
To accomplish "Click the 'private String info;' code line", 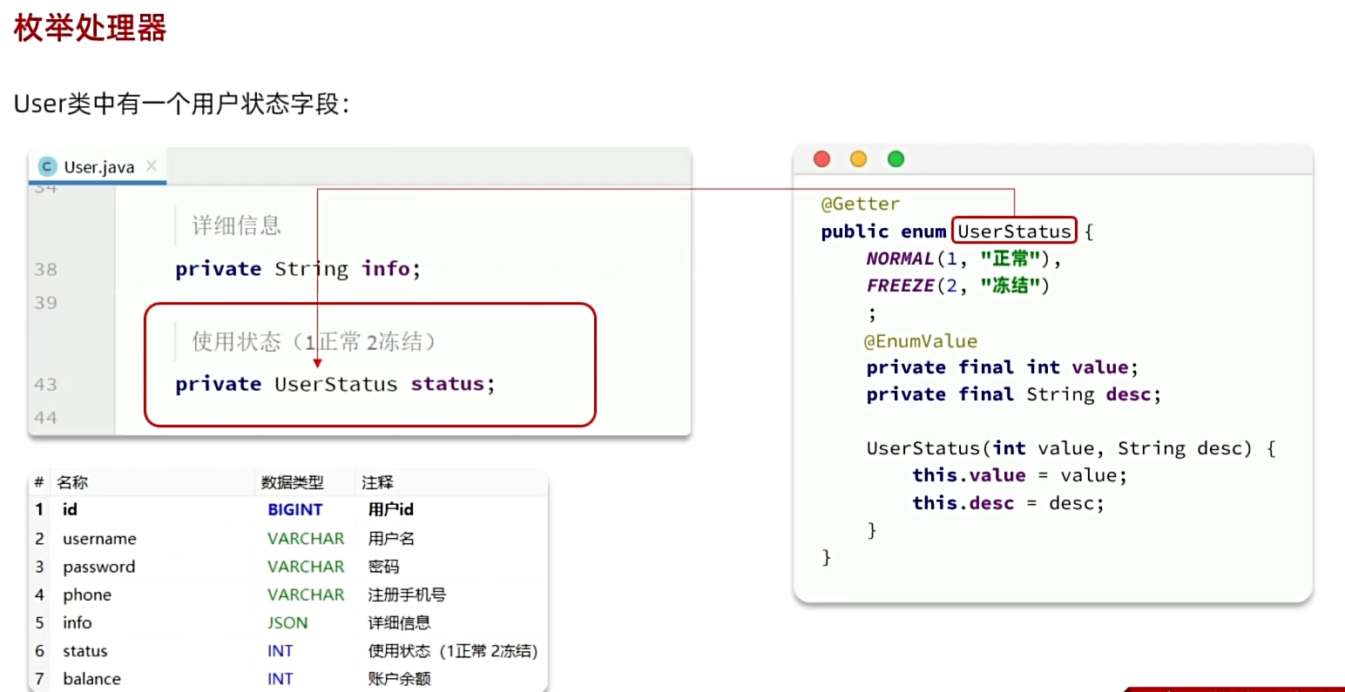I will [x=298, y=269].
